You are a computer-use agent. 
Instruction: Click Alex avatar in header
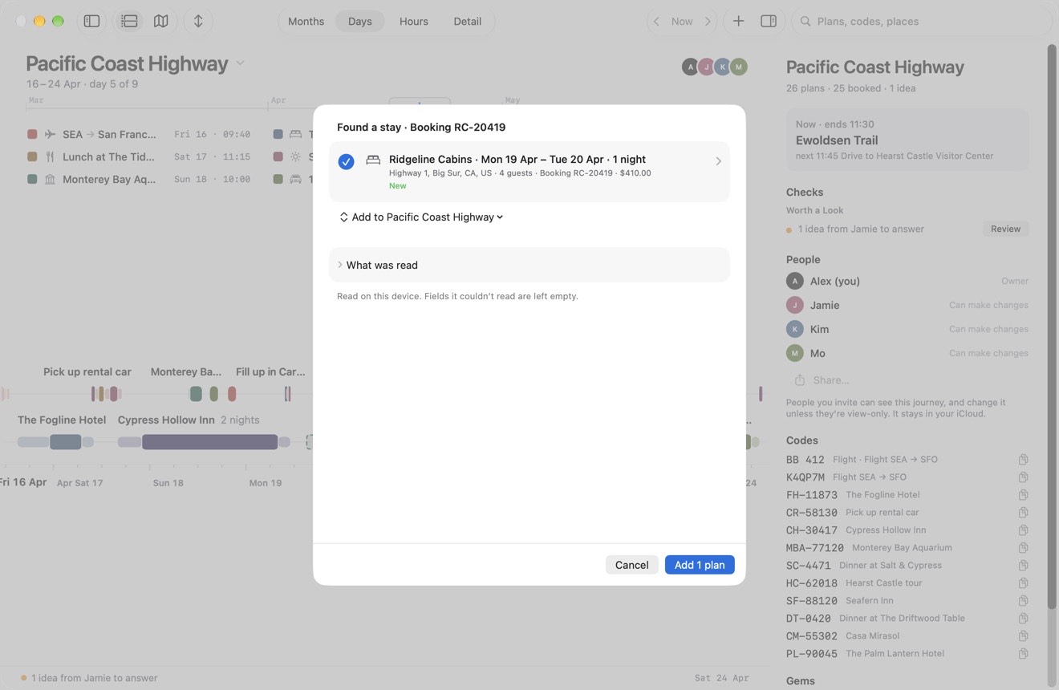(x=690, y=67)
